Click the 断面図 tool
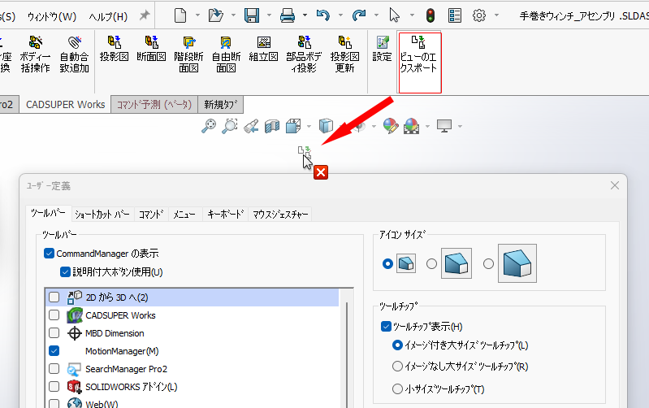The width and height of the screenshot is (649, 408). pos(151,49)
